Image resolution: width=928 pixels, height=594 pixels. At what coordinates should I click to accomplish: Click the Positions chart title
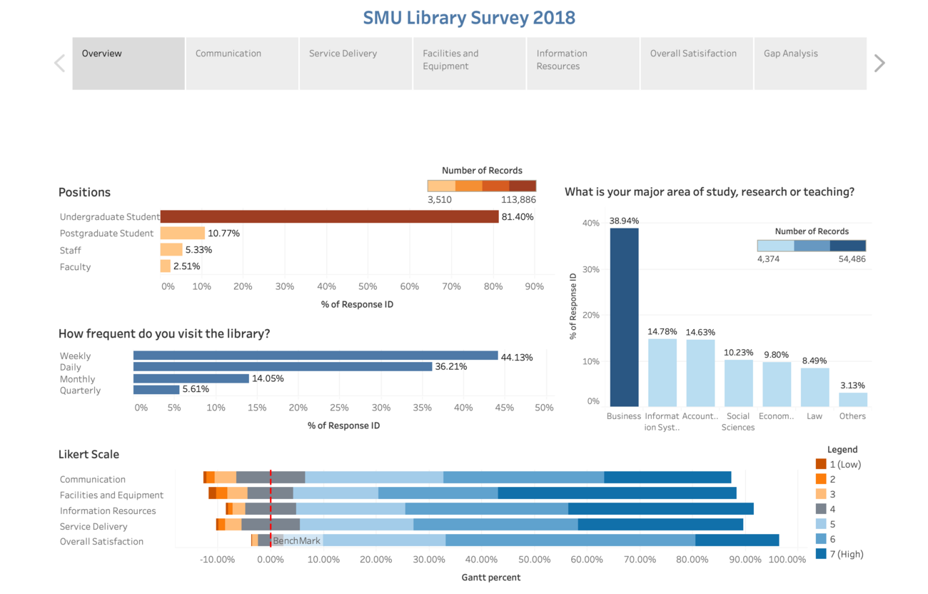84,192
